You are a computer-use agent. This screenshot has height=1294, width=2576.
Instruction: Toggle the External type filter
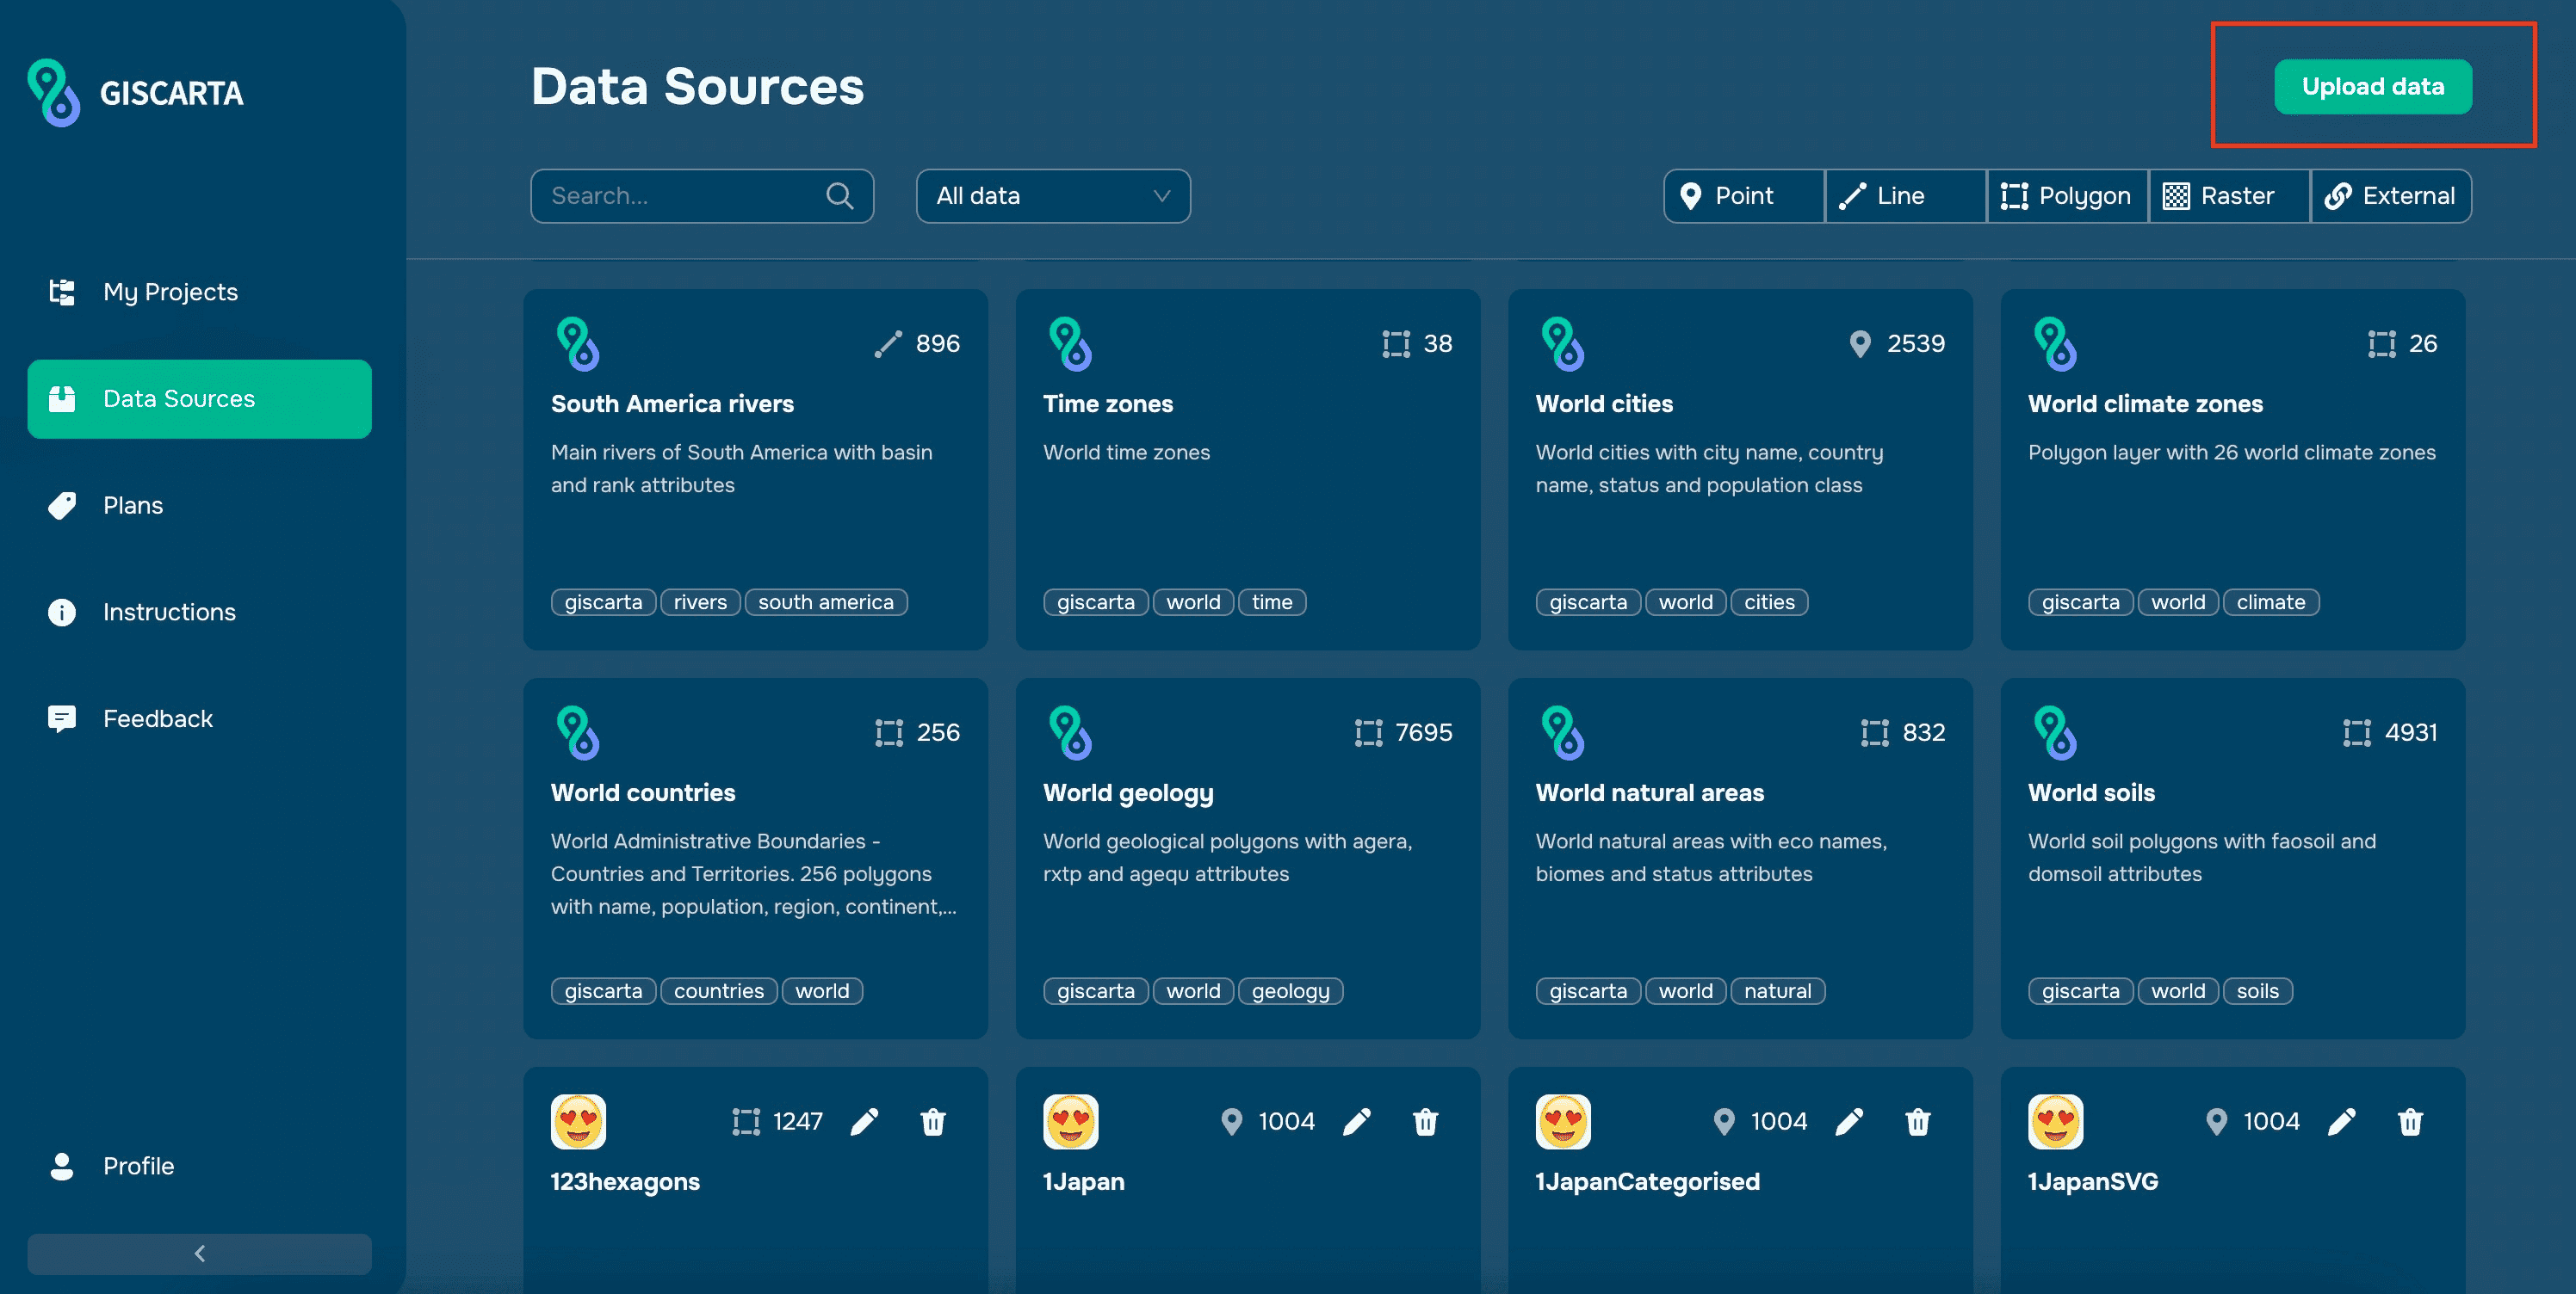[x=2390, y=196]
